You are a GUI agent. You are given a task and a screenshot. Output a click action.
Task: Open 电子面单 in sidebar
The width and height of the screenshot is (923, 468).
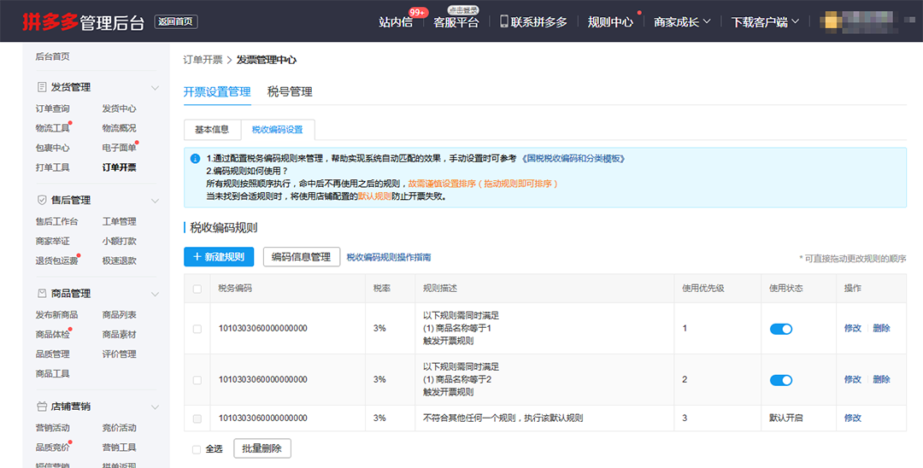pos(119,148)
